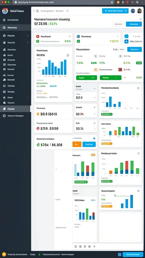Viewport: 145px width, 258px height.
Task: Switch to the gray tab in stats panel header
Action: [x=123, y=49]
